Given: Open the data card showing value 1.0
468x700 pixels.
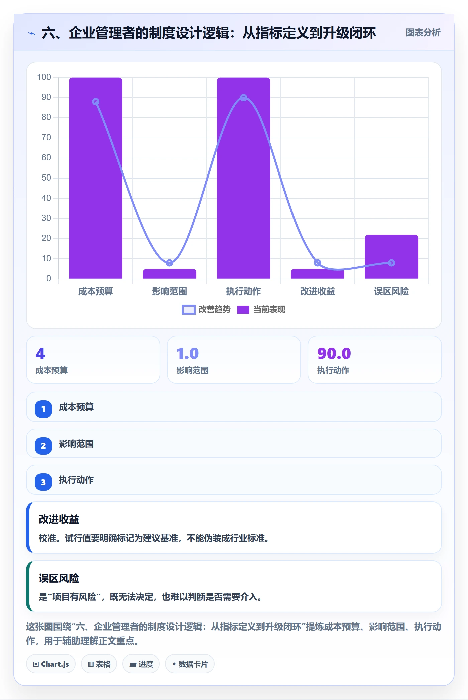Looking at the screenshot, I should tap(234, 360).
